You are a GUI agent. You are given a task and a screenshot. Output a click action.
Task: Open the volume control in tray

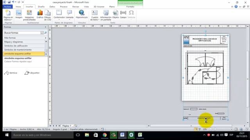point(221,135)
